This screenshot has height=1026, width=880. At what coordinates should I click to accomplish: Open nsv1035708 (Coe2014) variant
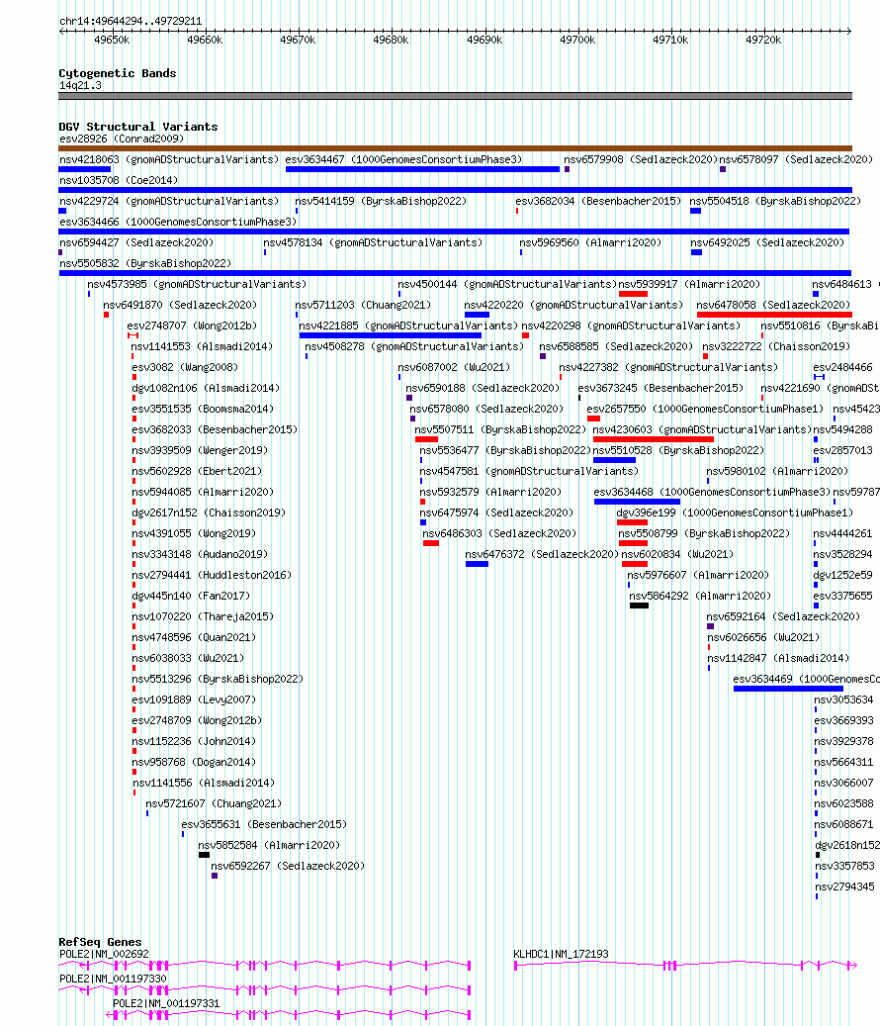[x=119, y=181]
